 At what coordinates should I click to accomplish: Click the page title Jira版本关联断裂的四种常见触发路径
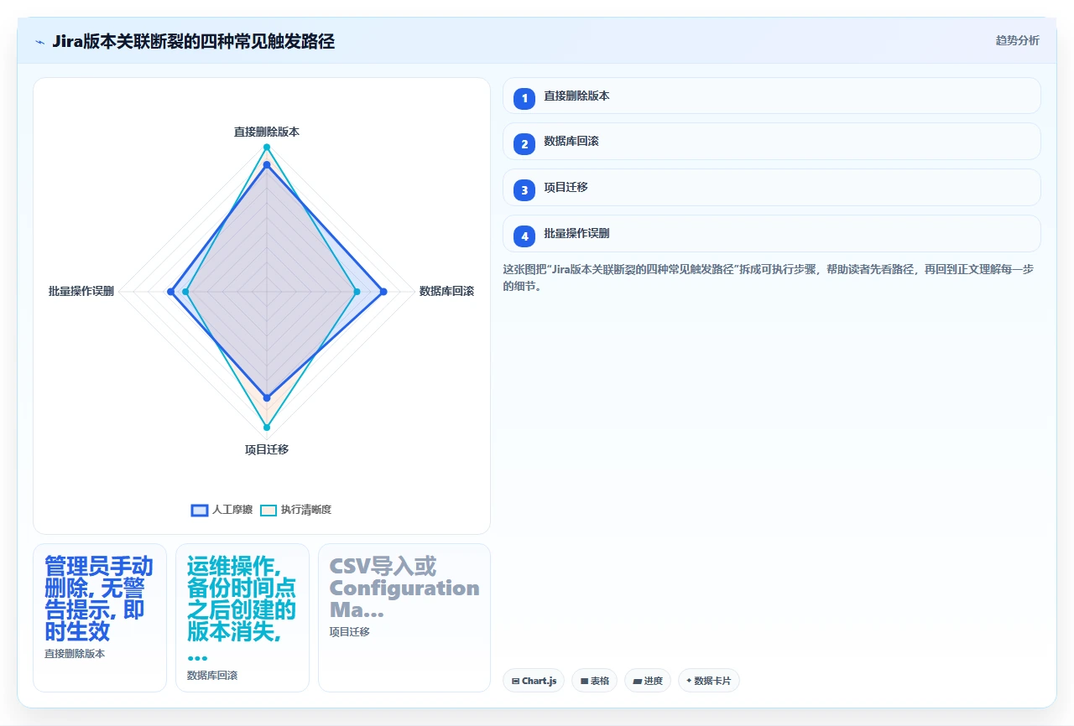[193, 41]
